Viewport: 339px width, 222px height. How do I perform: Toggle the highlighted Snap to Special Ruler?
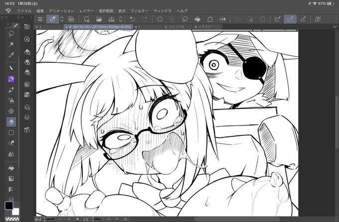tap(290, 19)
